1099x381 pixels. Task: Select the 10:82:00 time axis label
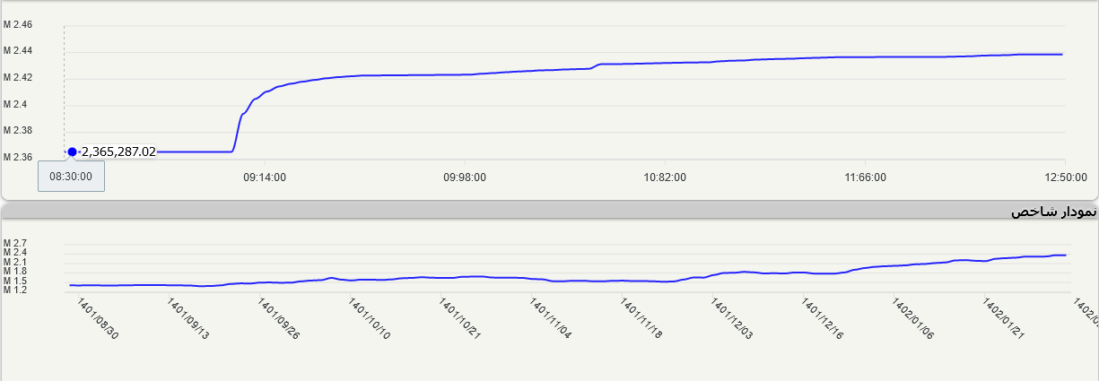point(665,178)
